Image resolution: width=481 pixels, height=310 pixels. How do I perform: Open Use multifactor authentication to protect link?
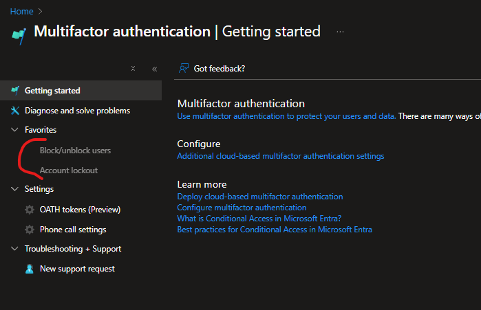pyautogui.click(x=286, y=116)
